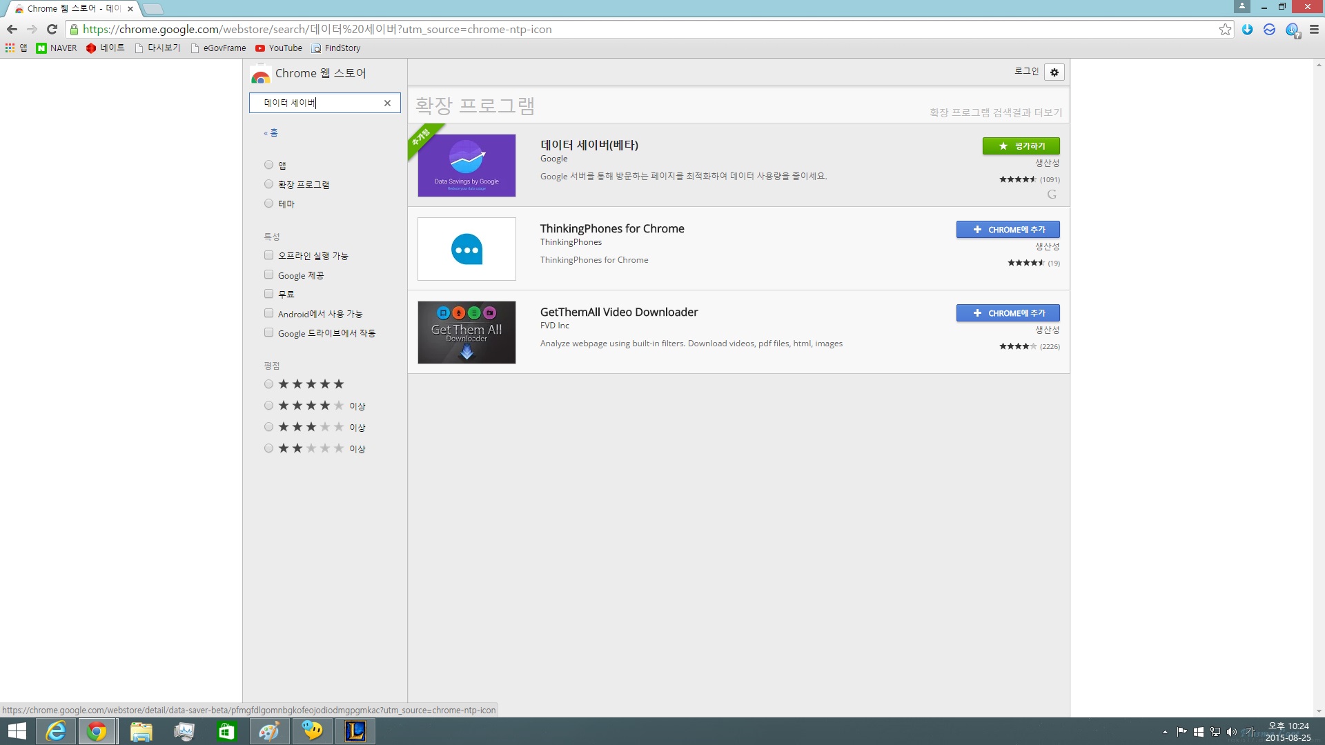
Task: Open the volume icon in system tray
Action: coord(1231,732)
